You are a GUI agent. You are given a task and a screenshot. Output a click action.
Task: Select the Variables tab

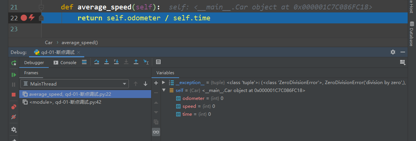click(165, 73)
